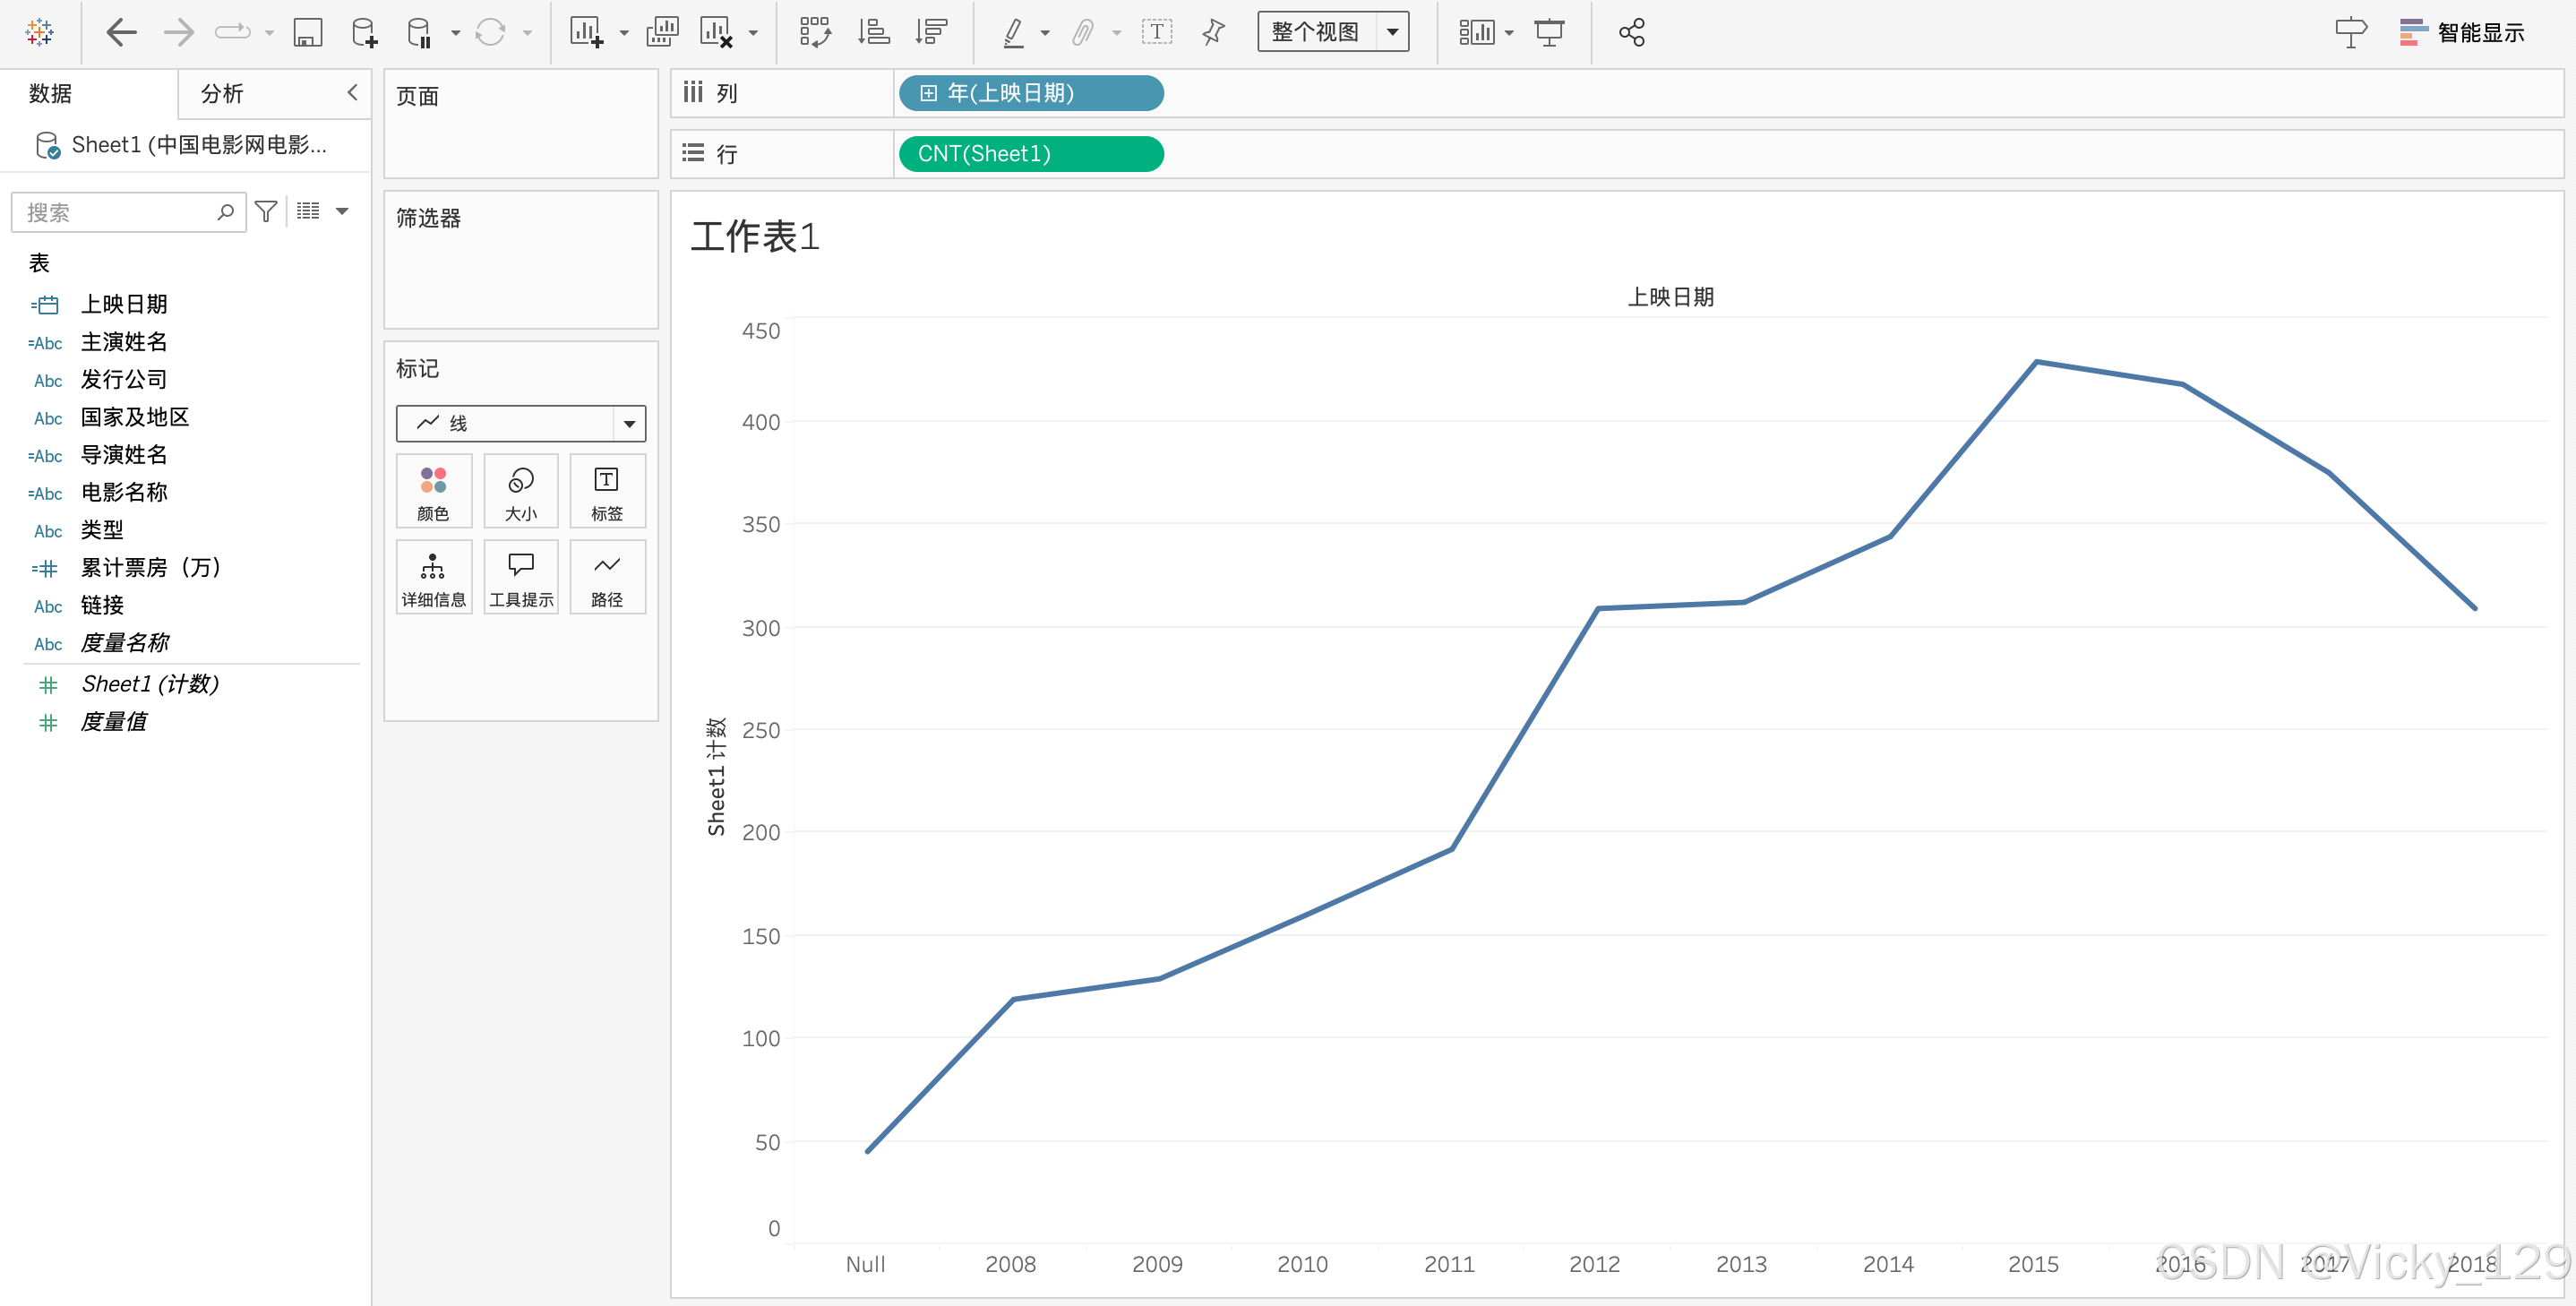Image resolution: width=2576 pixels, height=1306 pixels.
Task: Click the 工具提示 tooltip button
Action: (x=521, y=578)
